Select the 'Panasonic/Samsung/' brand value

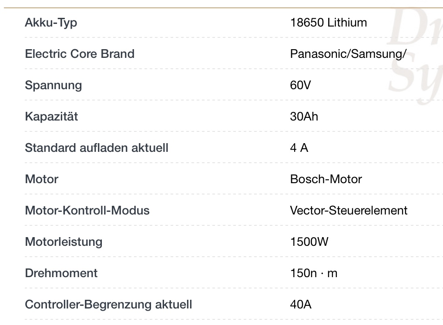[348, 54]
